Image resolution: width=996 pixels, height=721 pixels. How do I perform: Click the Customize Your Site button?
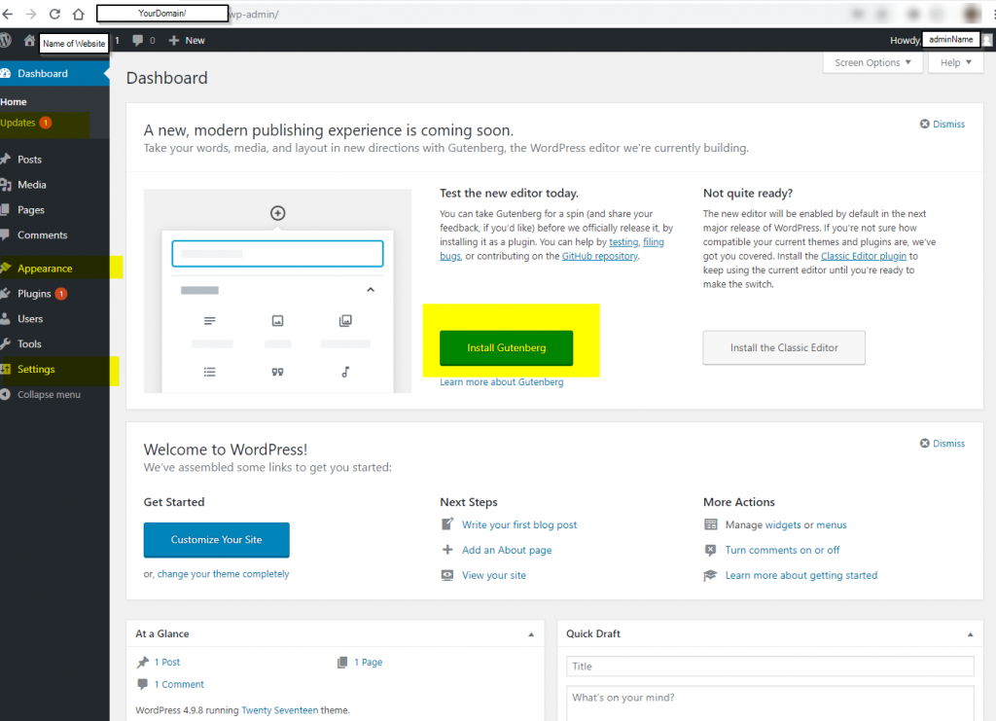tap(216, 540)
